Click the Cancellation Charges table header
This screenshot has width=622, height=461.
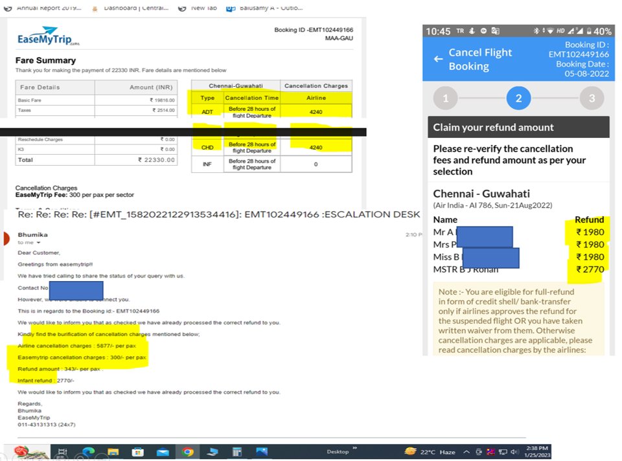tap(316, 85)
